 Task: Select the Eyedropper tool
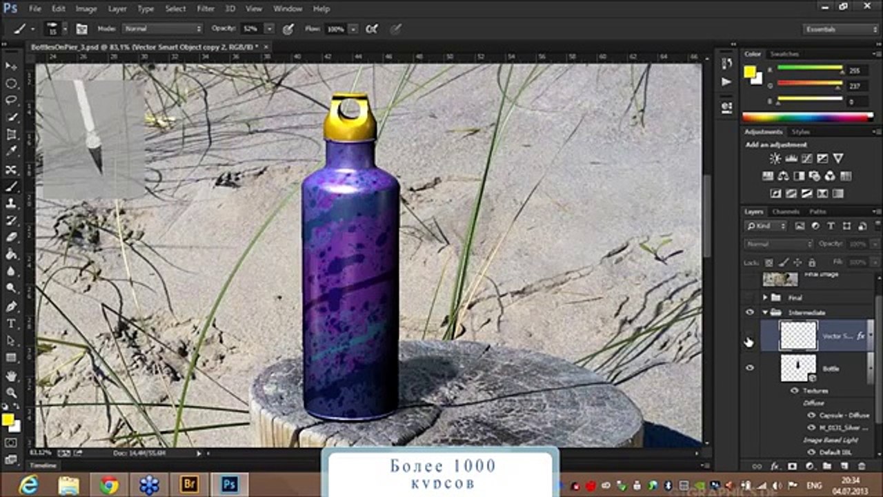(11, 152)
